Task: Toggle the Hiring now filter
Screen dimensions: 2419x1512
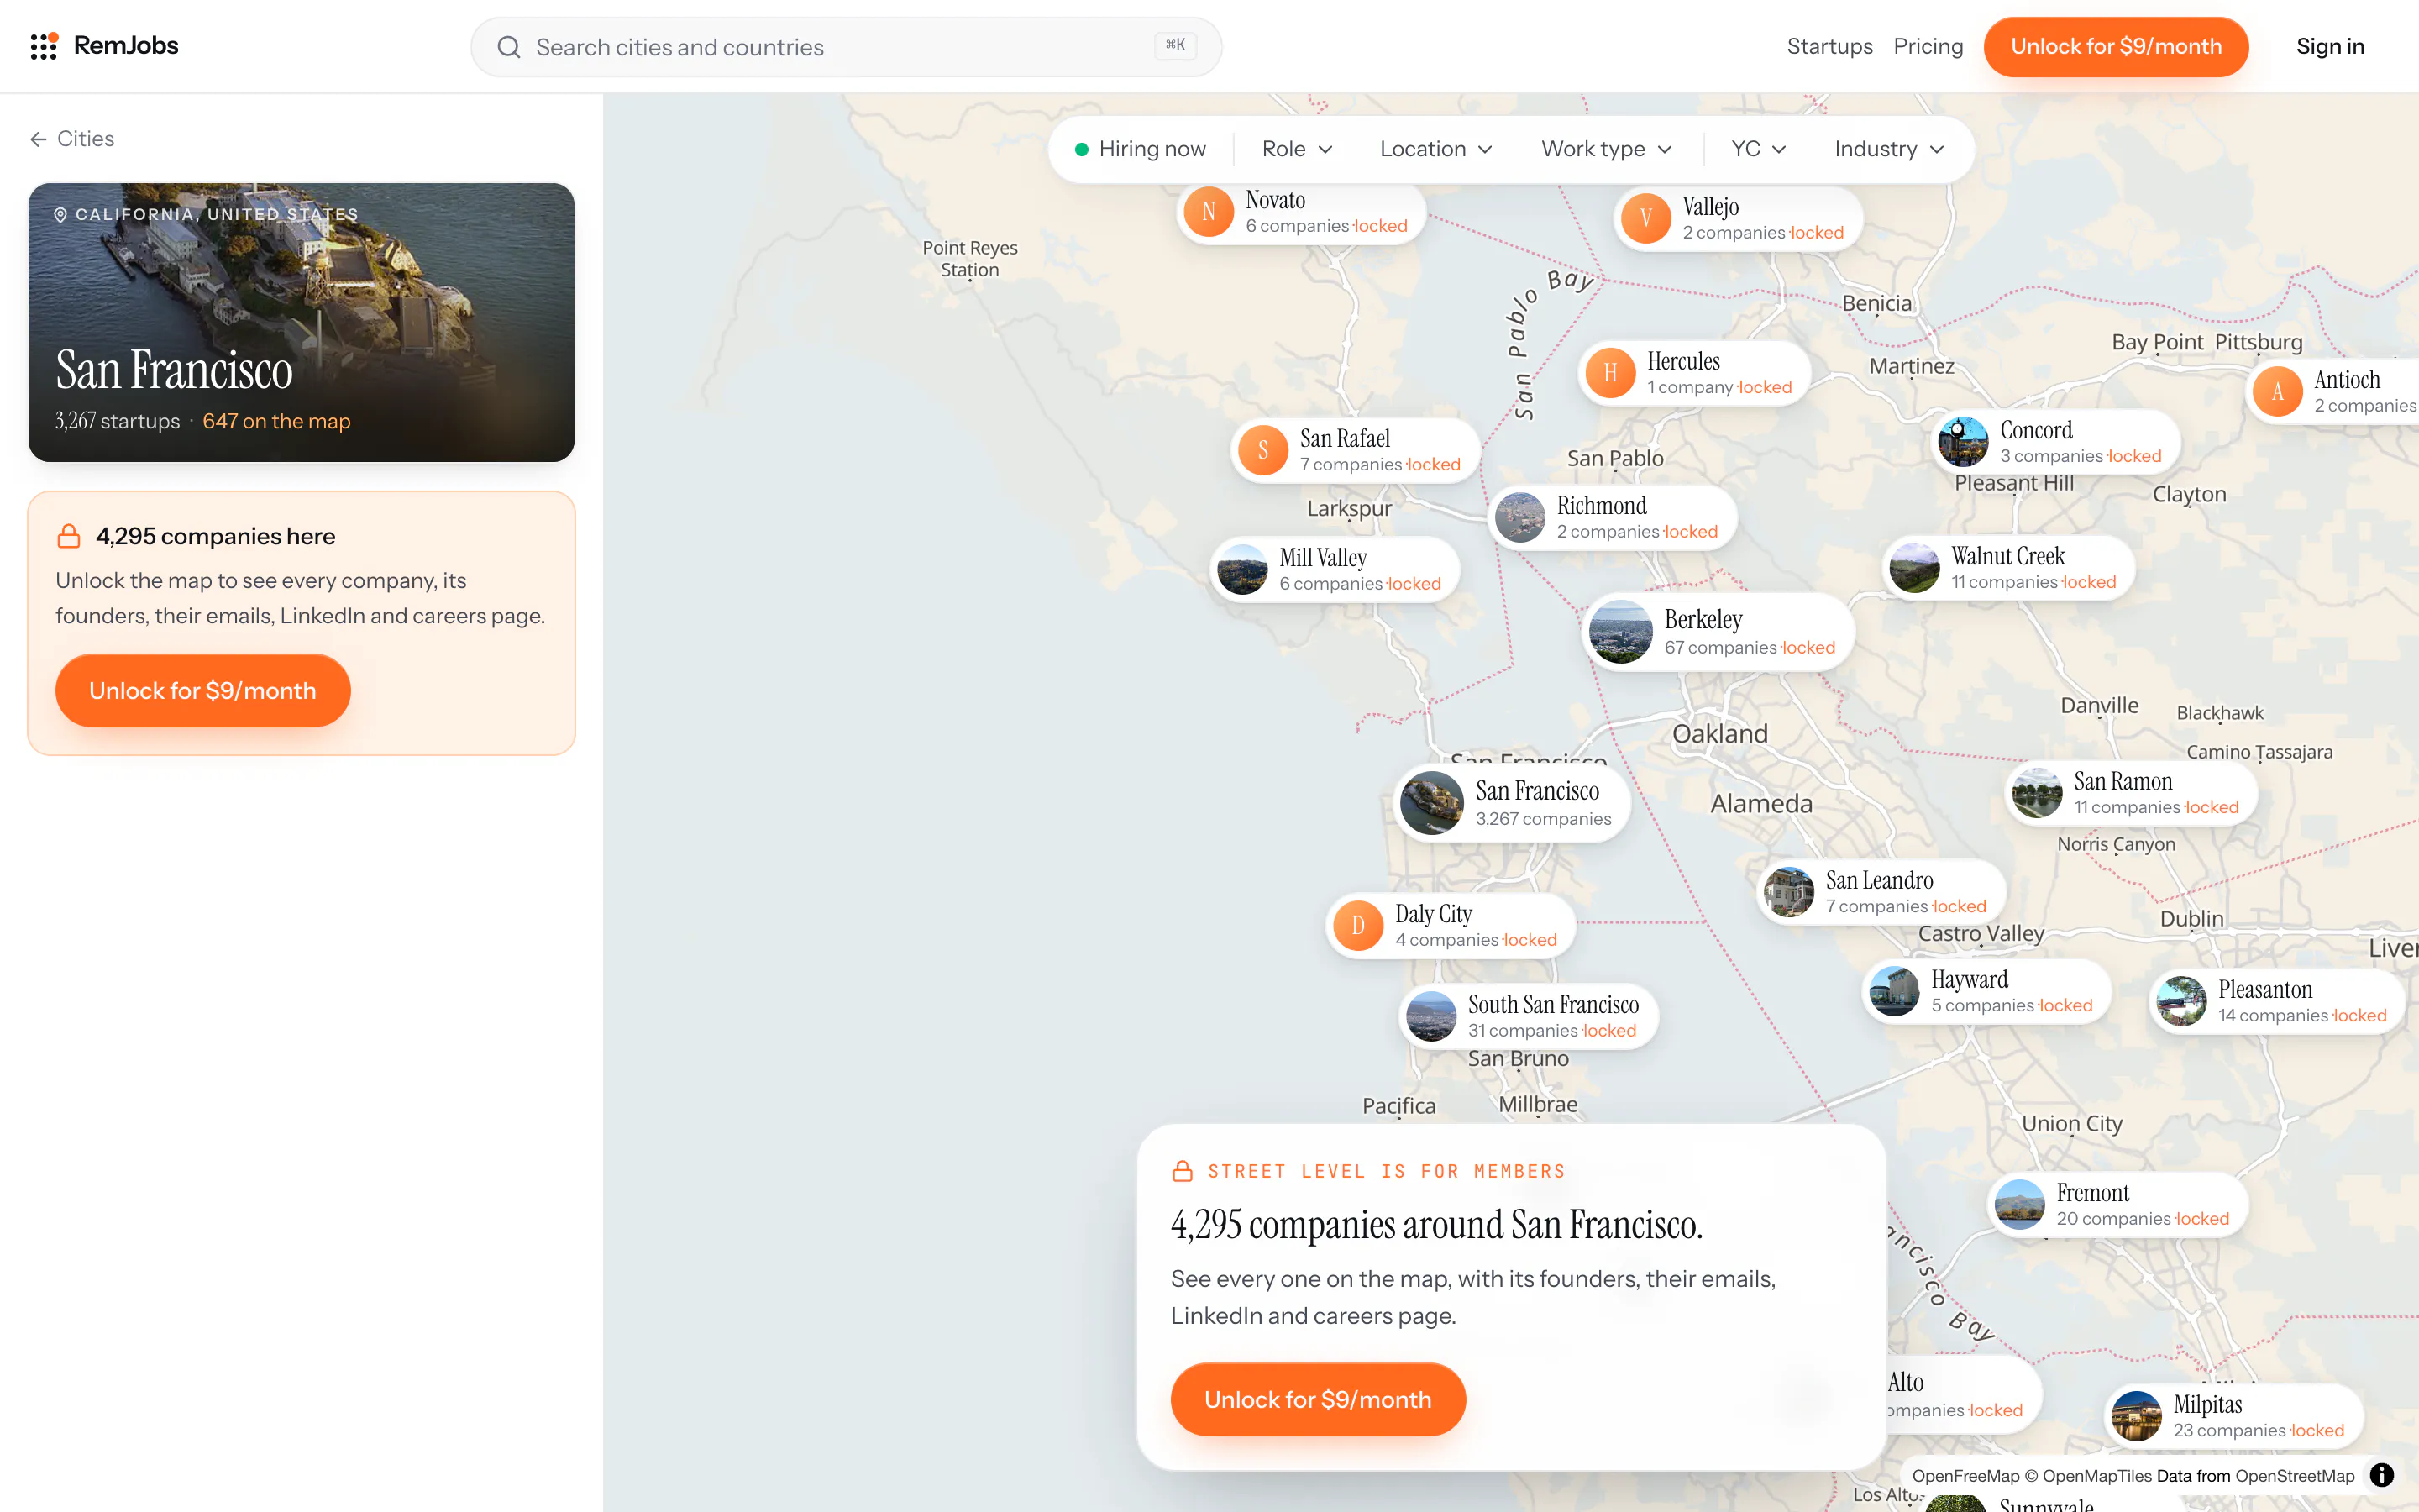Action: pos(1141,149)
